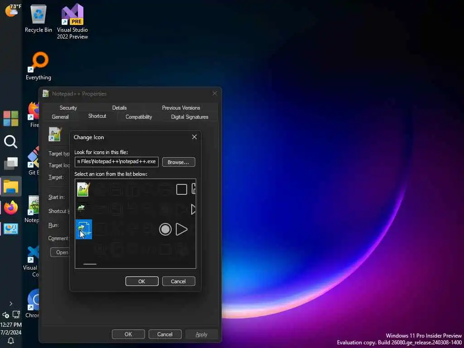
Task: Open the Everything search shortcut
Action: (39, 66)
